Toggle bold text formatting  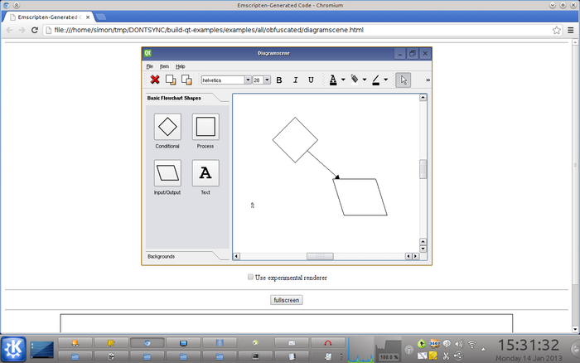click(x=279, y=80)
